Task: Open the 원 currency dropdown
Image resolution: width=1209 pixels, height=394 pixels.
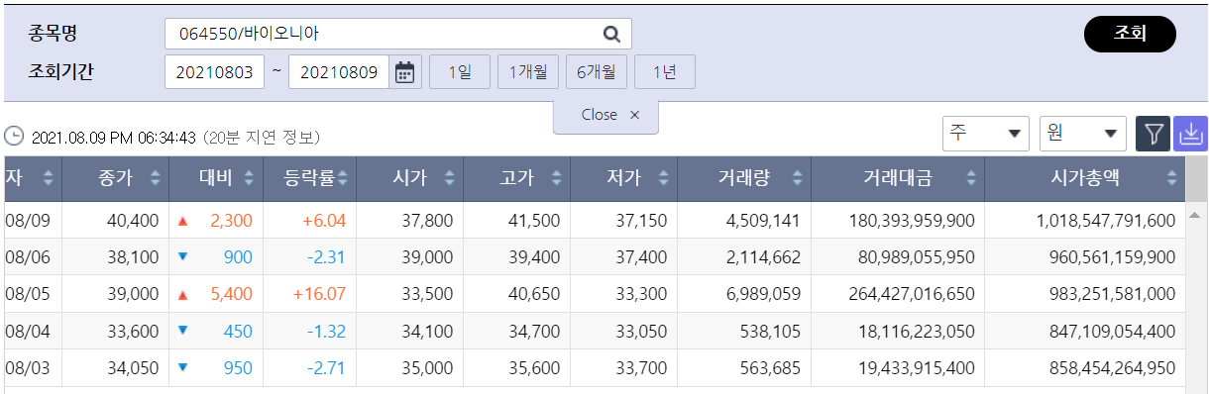Action: click(x=1083, y=134)
